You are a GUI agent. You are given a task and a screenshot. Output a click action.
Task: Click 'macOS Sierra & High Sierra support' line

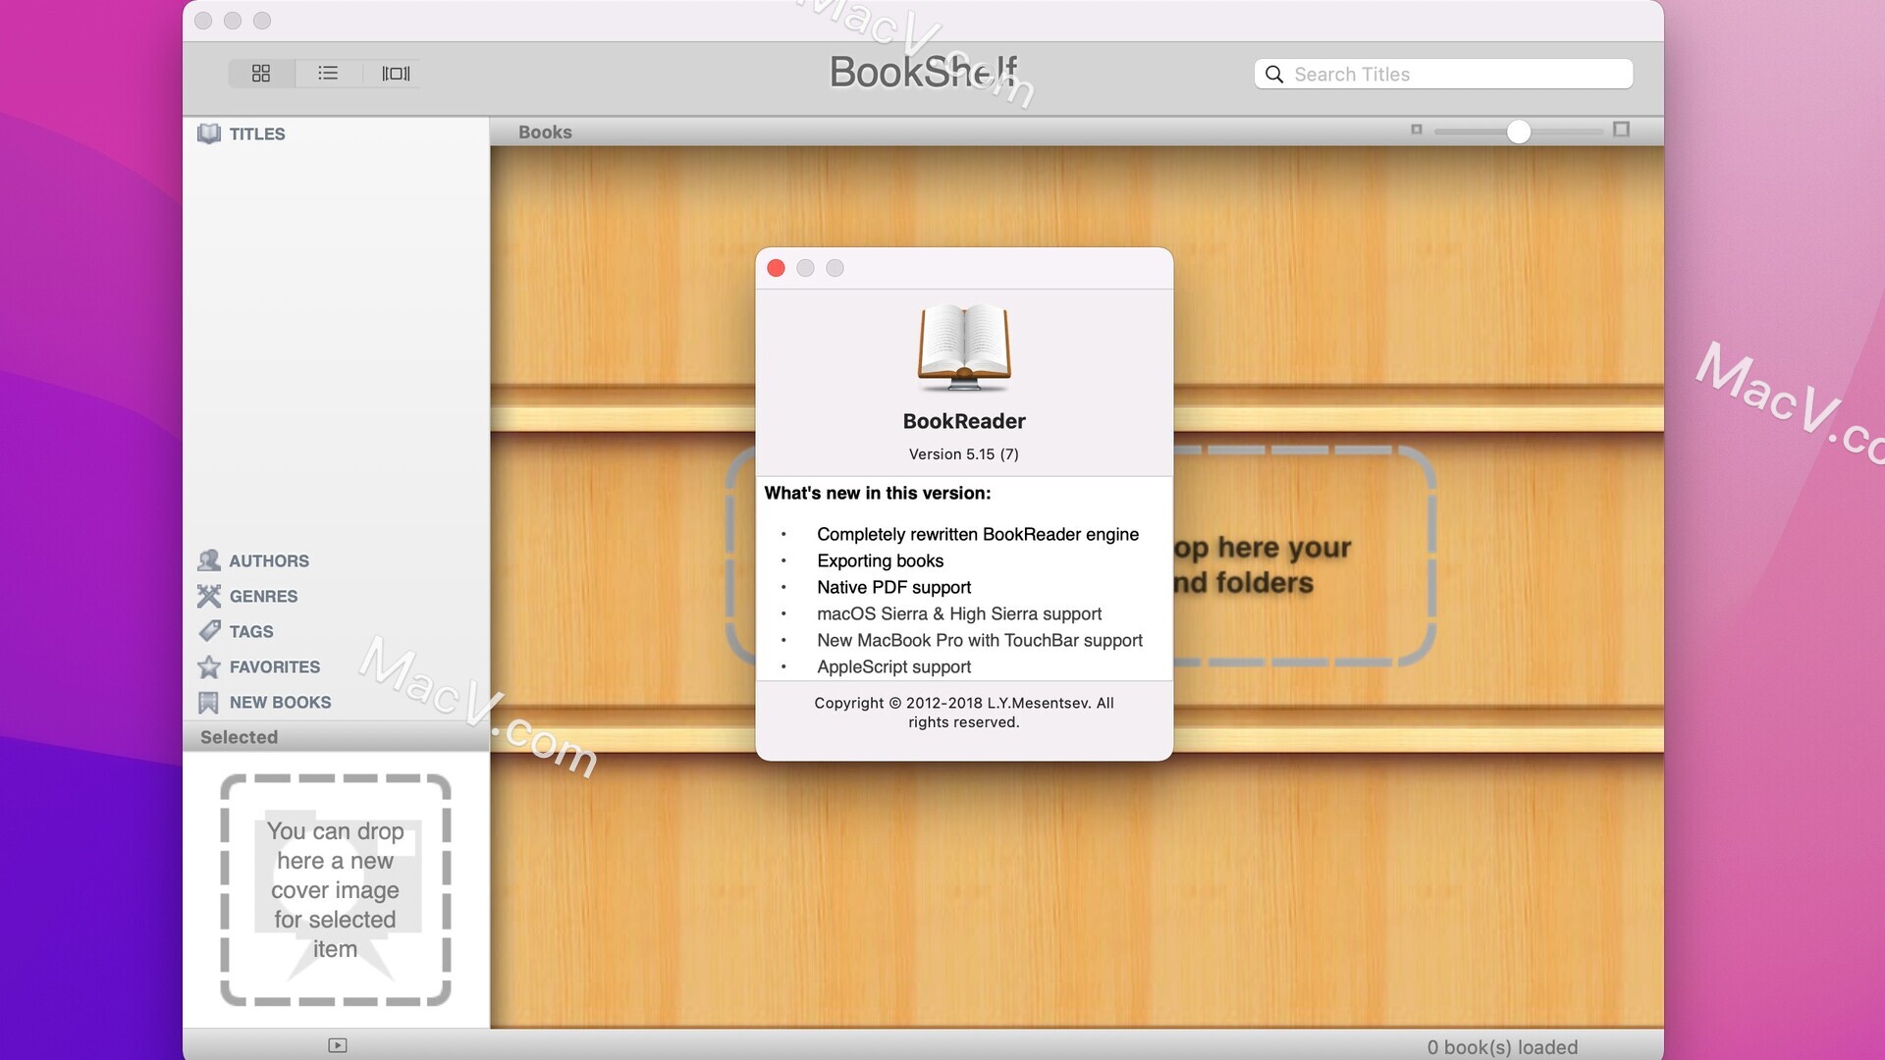[x=959, y=613]
